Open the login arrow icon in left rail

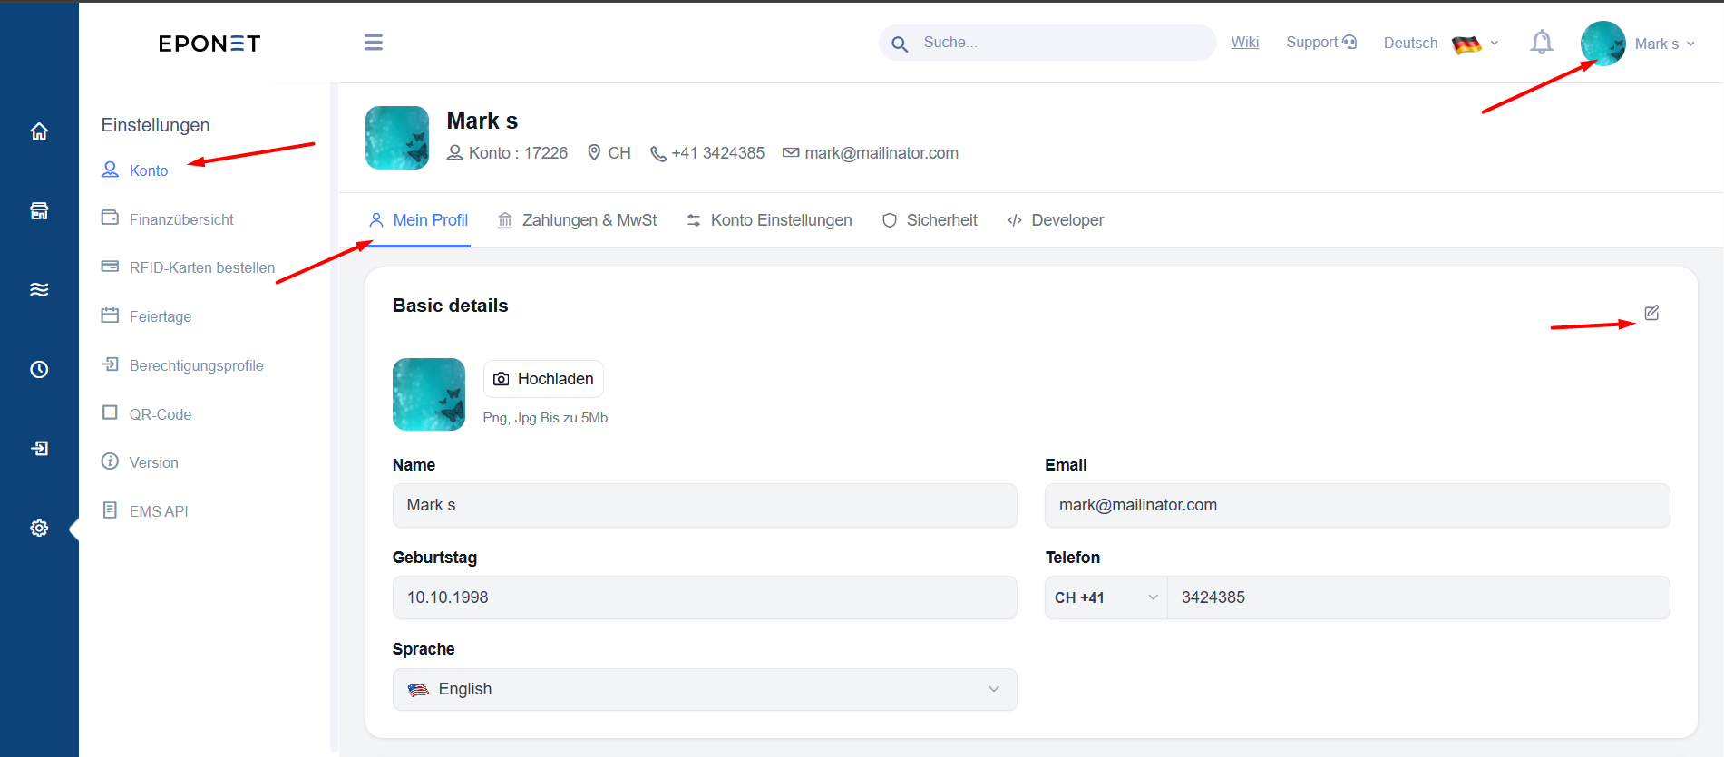[x=39, y=448]
